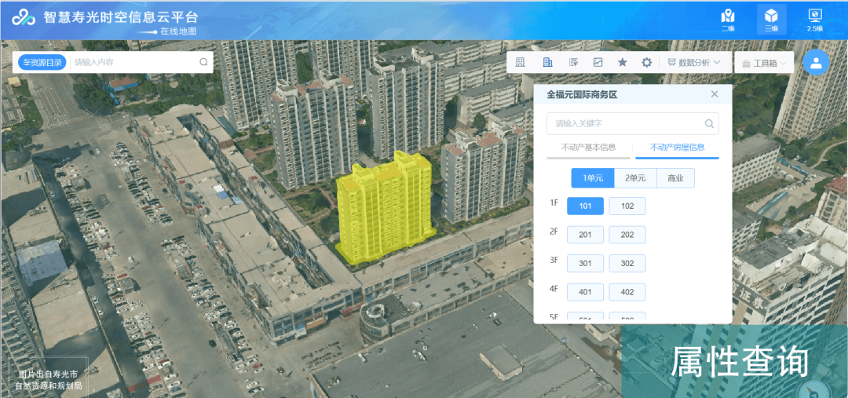The image size is (848, 398).
Task: Select room 301
Action: (x=585, y=263)
